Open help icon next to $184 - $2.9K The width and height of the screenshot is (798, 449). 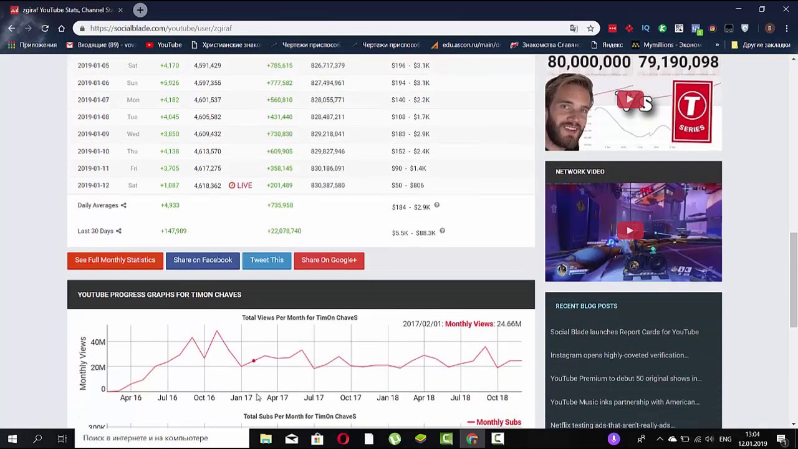tap(436, 205)
